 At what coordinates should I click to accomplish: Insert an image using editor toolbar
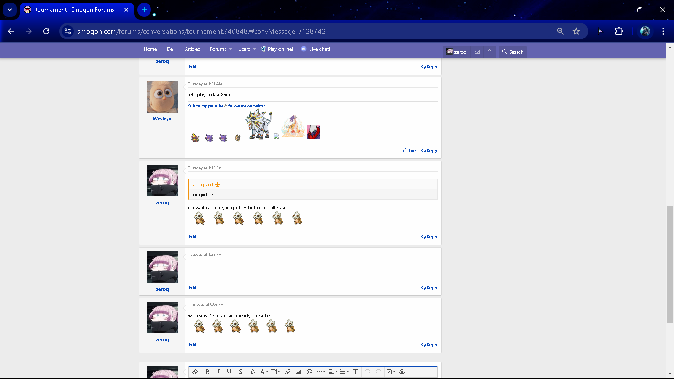pos(298,372)
